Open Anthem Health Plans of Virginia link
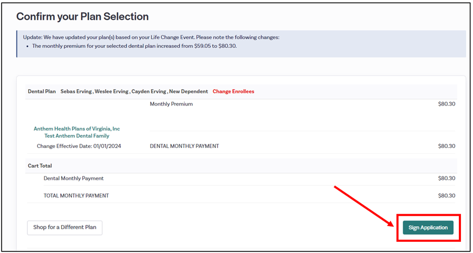The width and height of the screenshot is (473, 253). pos(77,129)
